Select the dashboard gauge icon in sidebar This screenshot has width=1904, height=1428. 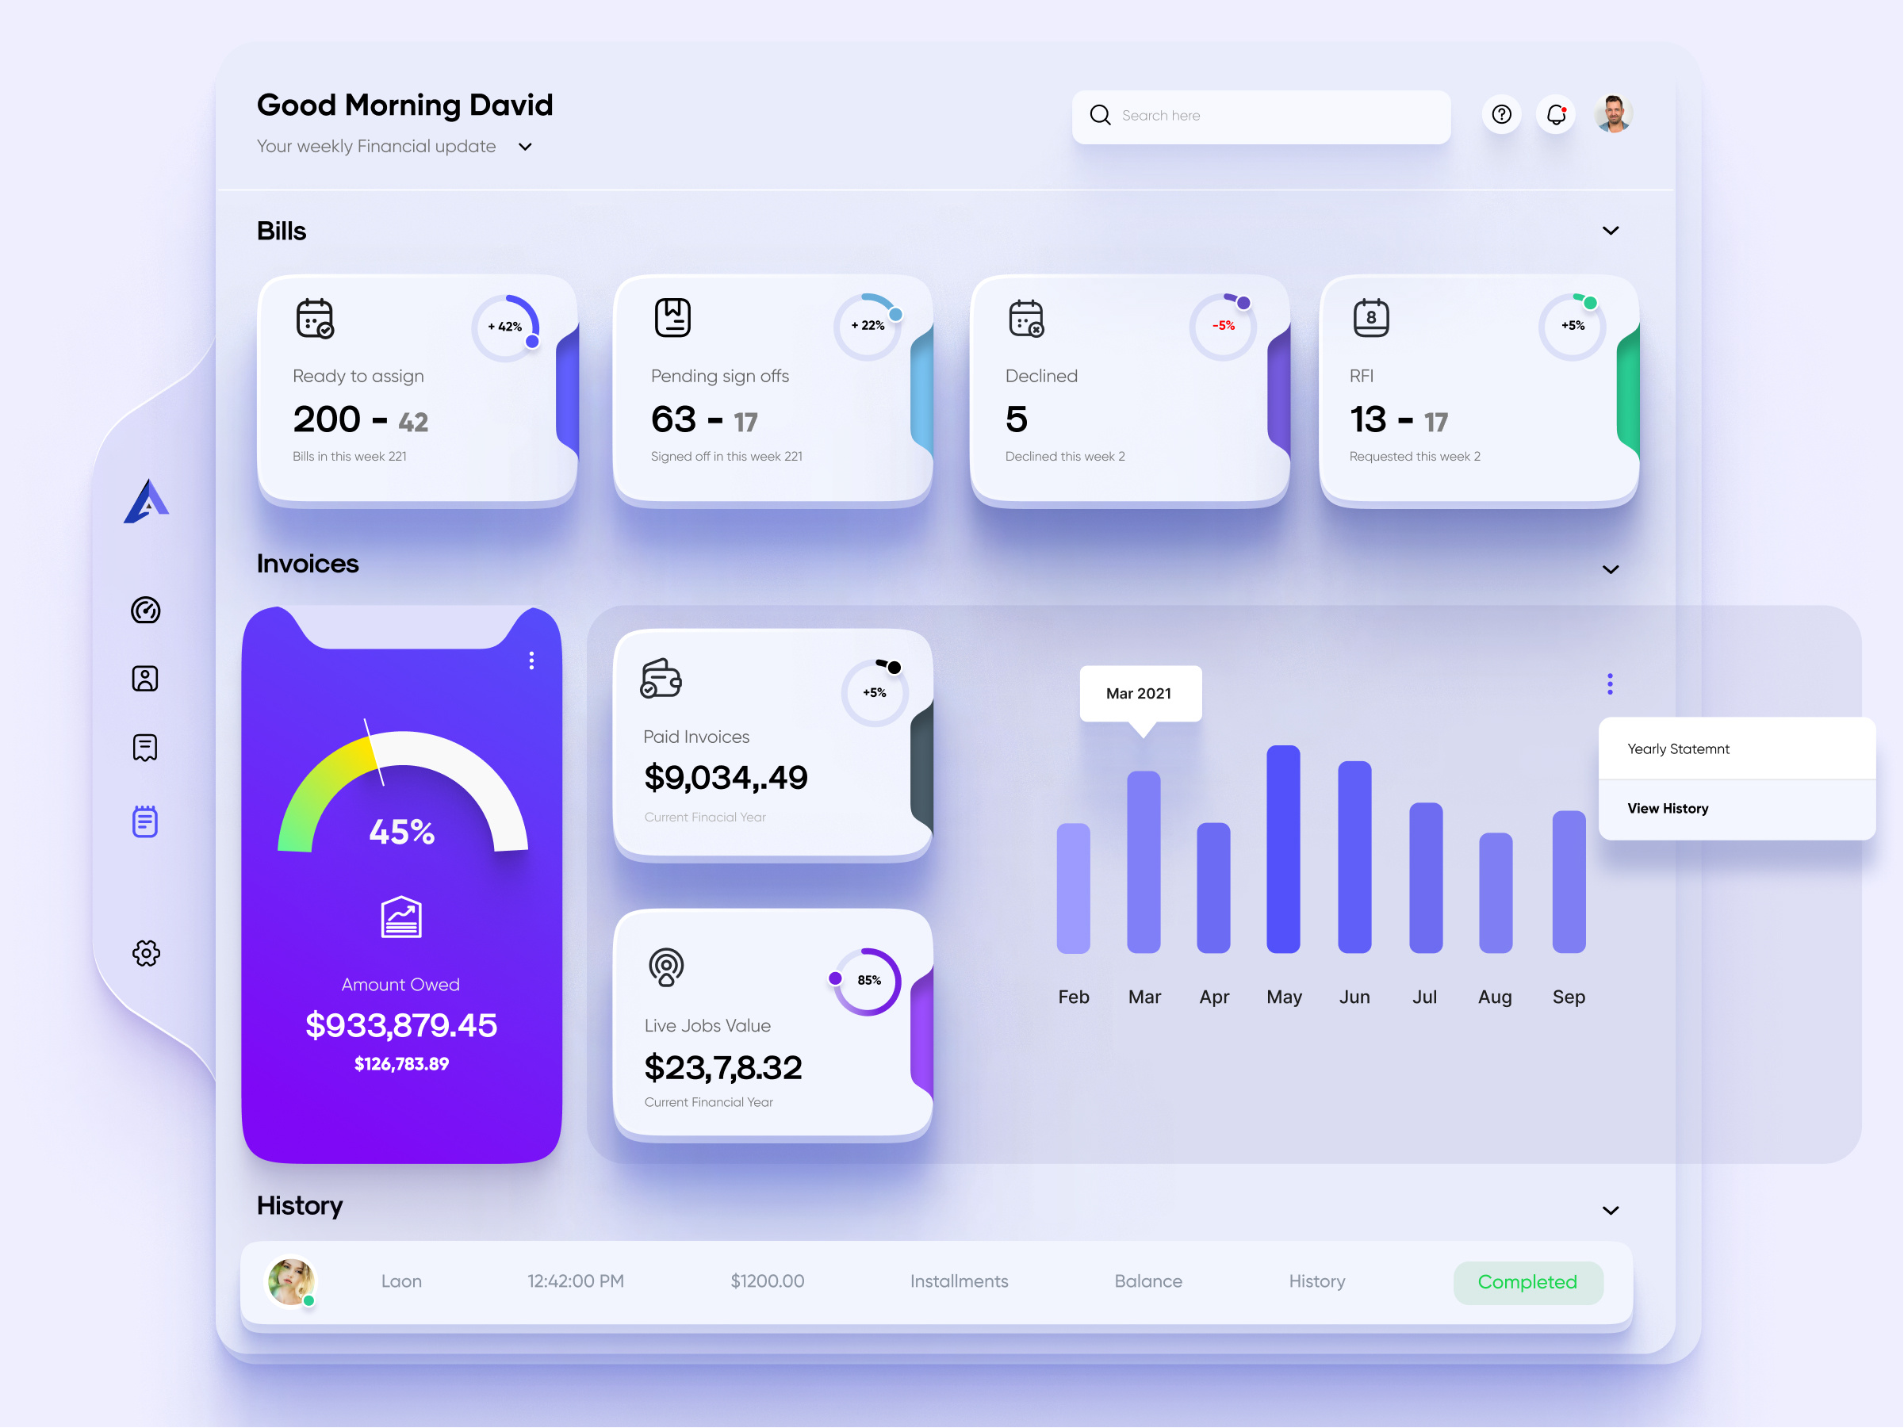(x=147, y=611)
